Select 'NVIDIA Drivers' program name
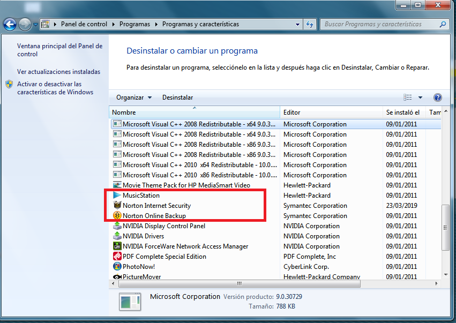456x323 pixels. click(144, 236)
